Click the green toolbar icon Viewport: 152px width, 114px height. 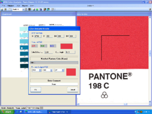[37, 9]
